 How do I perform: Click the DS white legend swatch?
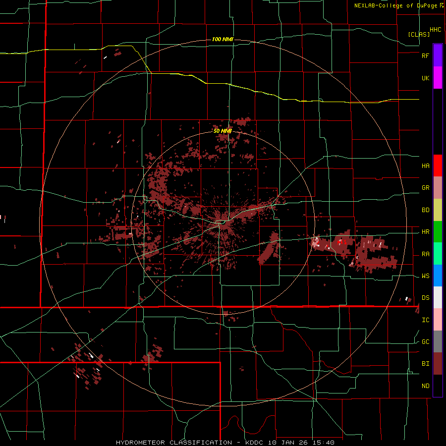pyautogui.click(x=438, y=297)
